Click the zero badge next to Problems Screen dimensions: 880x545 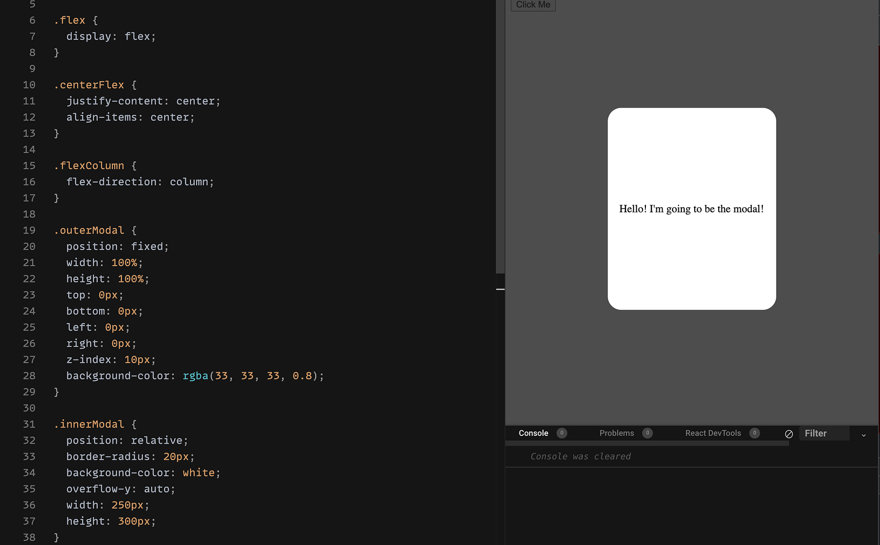click(x=648, y=433)
